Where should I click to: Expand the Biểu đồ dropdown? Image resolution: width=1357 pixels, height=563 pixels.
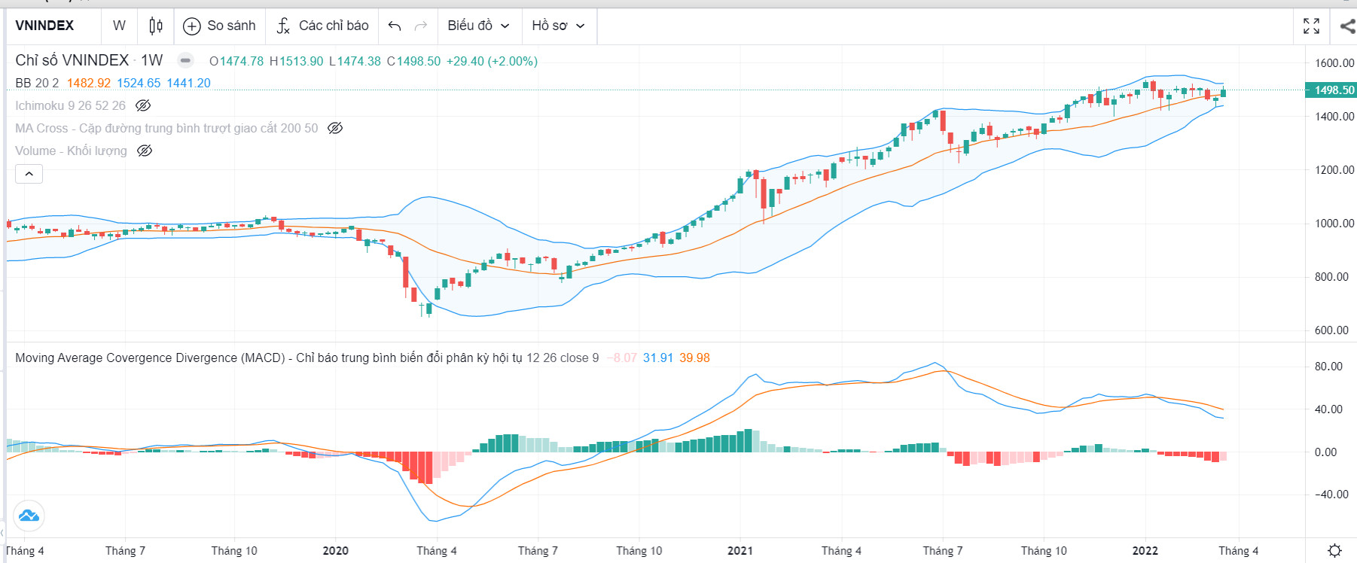click(478, 26)
